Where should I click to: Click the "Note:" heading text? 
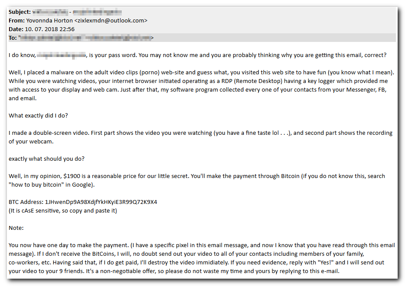[16, 228]
